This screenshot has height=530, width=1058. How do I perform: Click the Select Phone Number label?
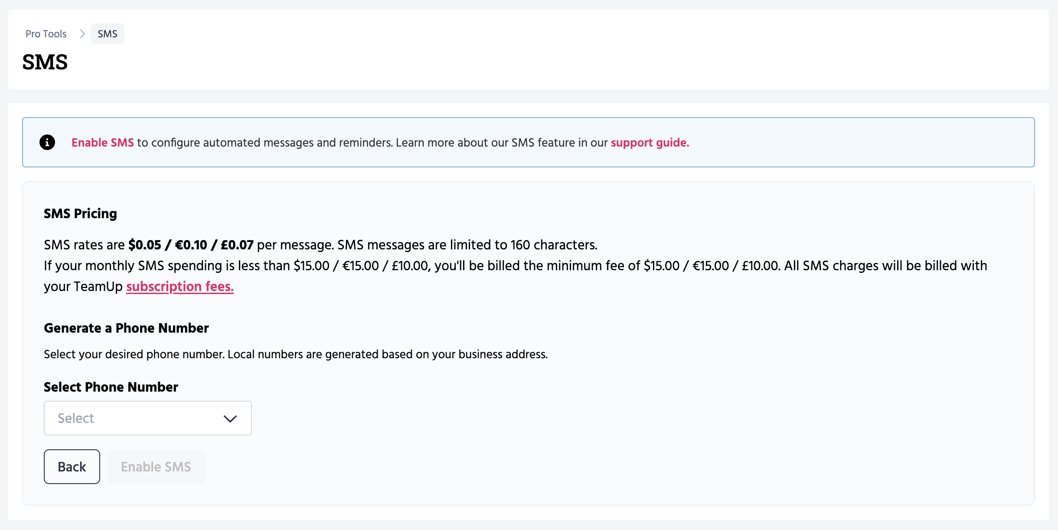coord(110,386)
